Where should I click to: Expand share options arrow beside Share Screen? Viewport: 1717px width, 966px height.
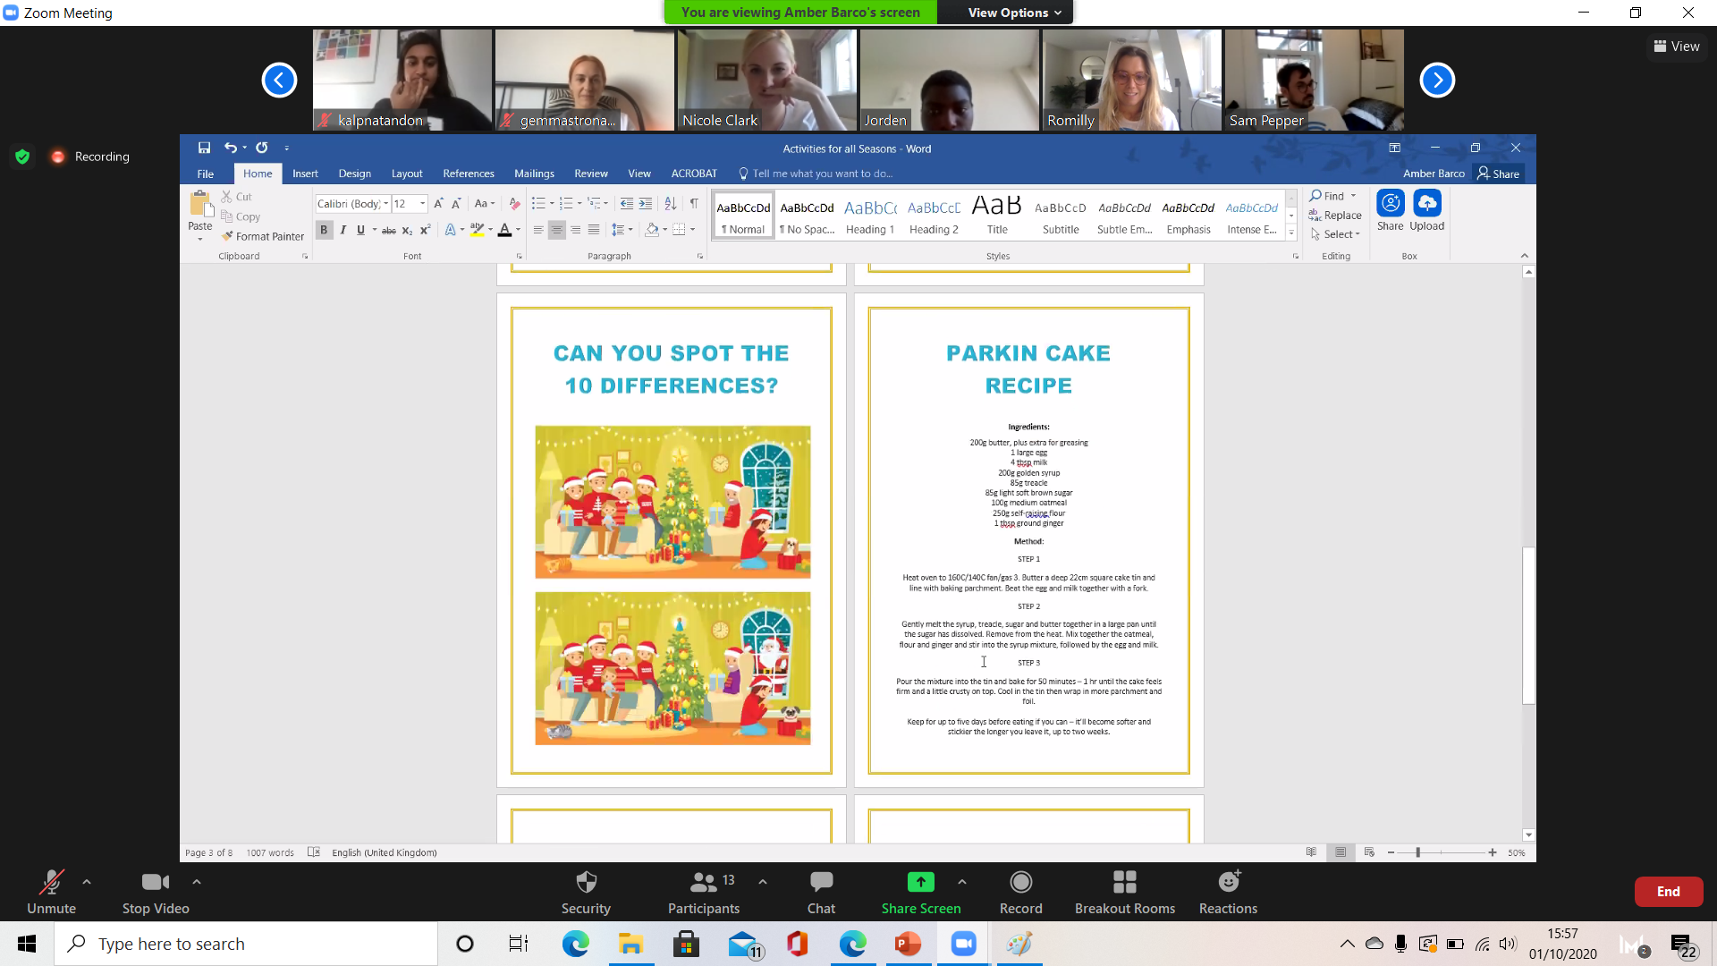962,882
